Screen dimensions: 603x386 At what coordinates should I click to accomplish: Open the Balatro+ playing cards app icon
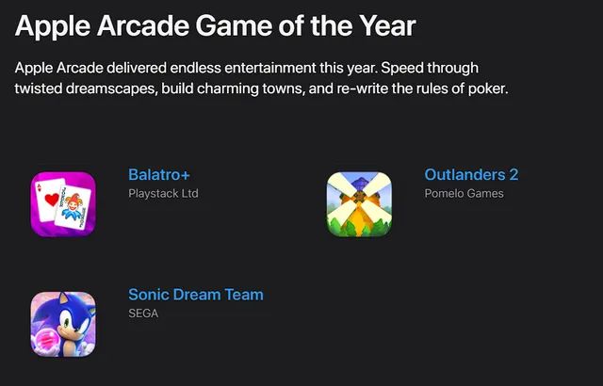(x=63, y=204)
